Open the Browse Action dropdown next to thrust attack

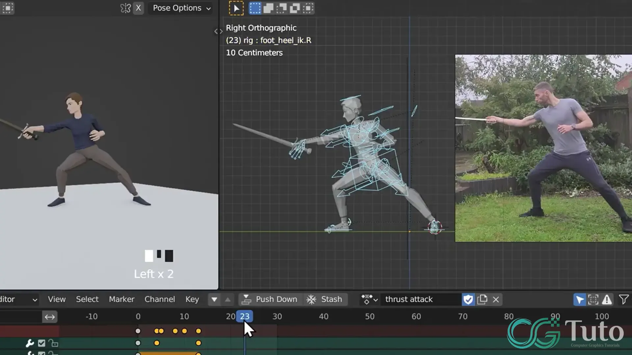[369, 299]
